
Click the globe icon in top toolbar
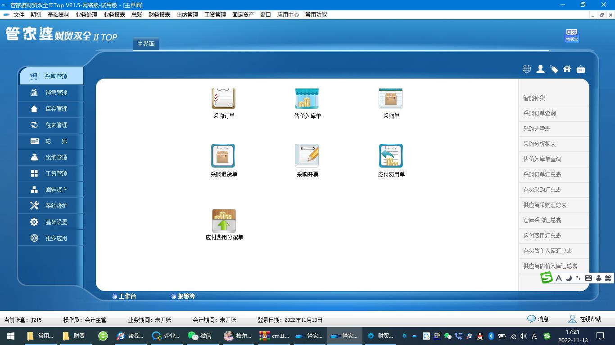pos(527,69)
